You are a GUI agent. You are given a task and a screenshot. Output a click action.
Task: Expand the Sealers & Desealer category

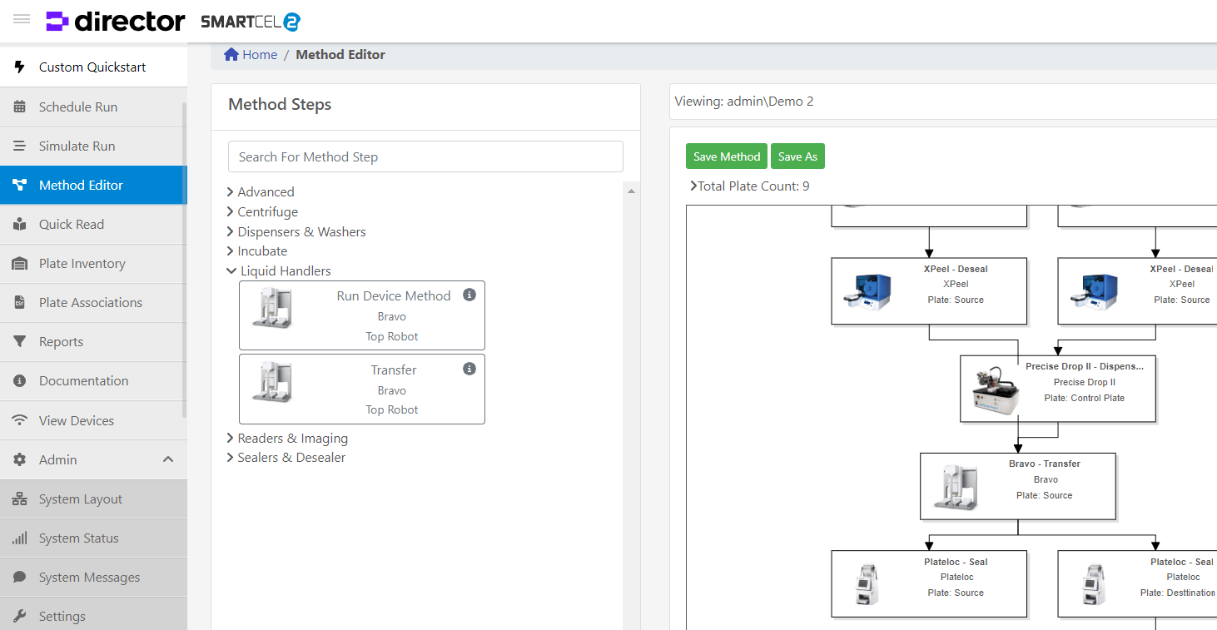230,457
